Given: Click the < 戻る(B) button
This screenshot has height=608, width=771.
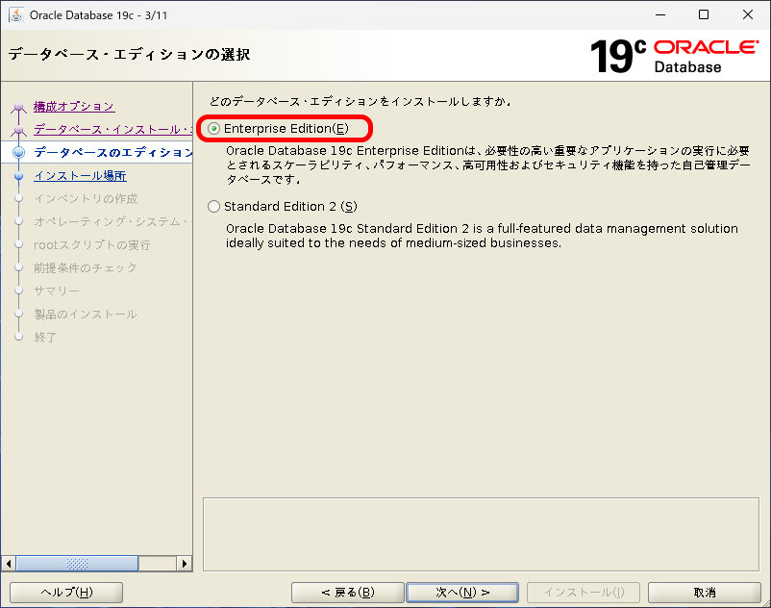Looking at the screenshot, I should click(348, 593).
